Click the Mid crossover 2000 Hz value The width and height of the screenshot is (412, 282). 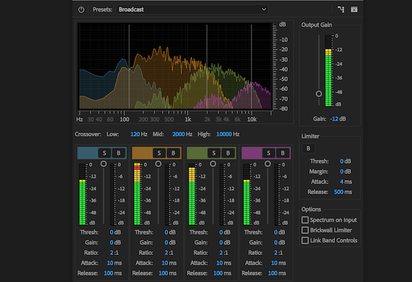(178, 134)
